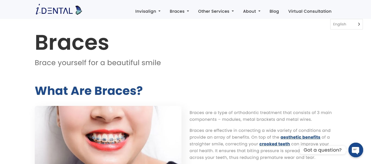Screen dimensions: 371x164
Task: Open the chat bubble icon
Action: (356, 150)
